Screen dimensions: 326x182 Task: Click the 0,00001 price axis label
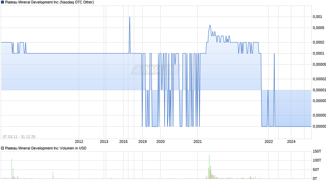[319, 90]
